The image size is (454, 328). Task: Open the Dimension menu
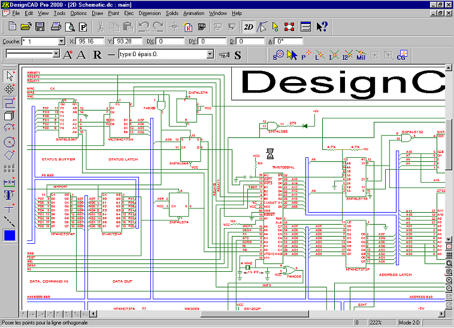tap(149, 13)
